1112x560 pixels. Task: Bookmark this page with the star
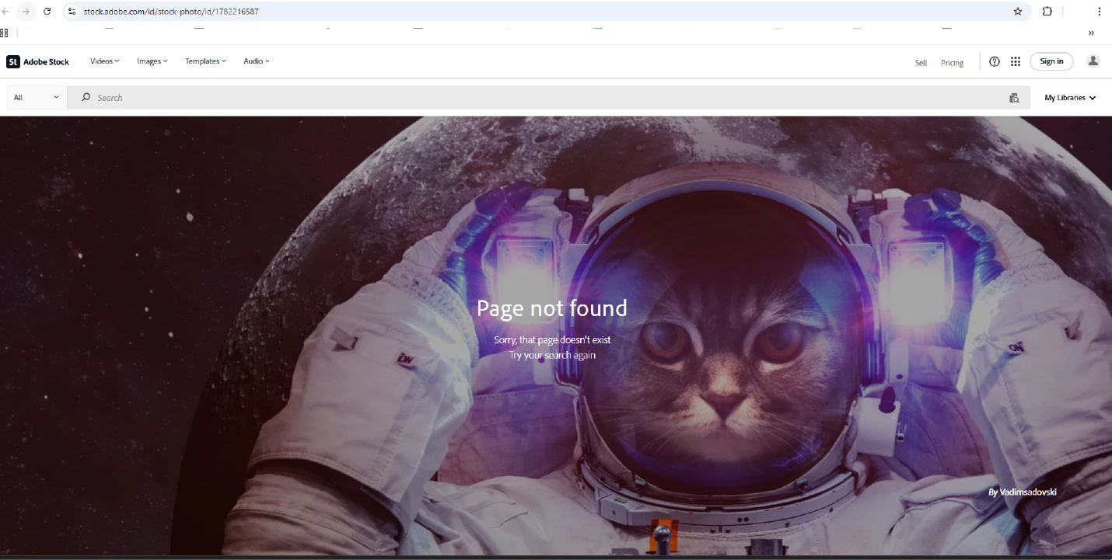click(x=1018, y=12)
